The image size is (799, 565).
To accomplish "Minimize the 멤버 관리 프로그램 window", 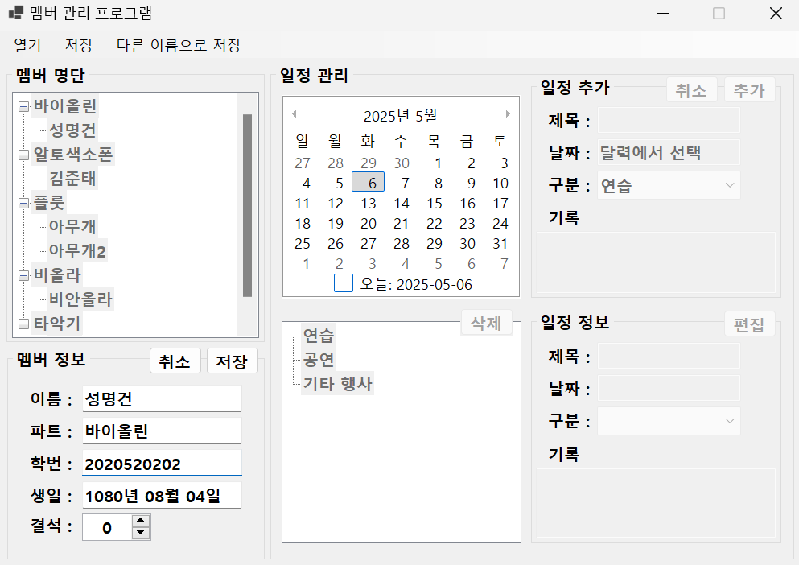I will click(664, 13).
